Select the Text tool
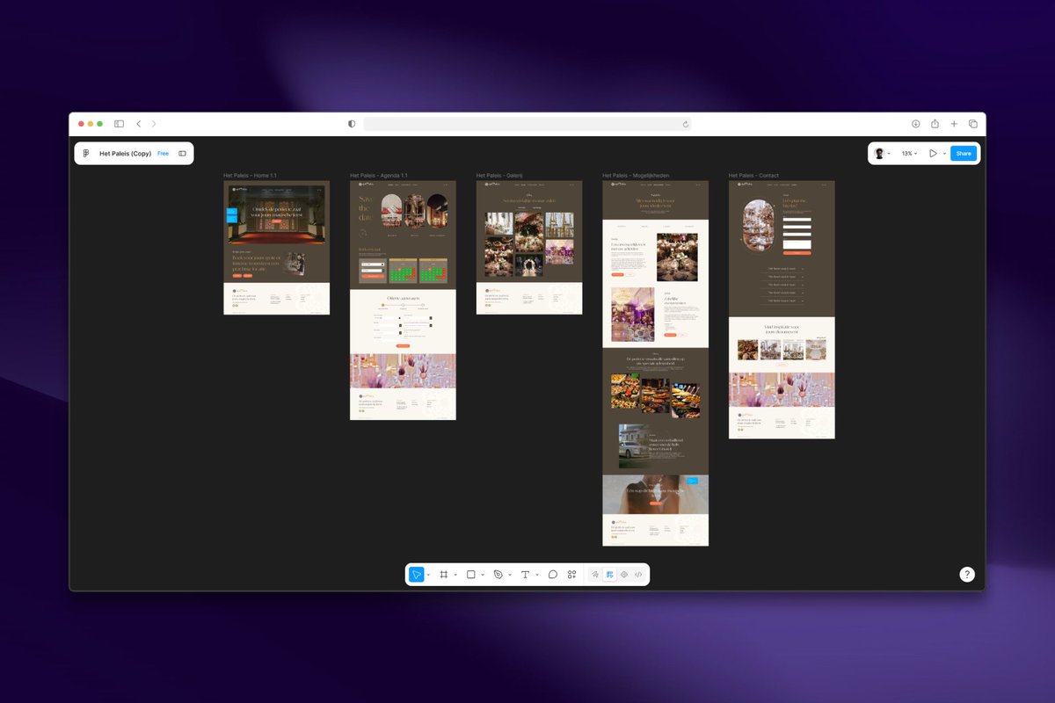Screen dimensions: 1055x703 coord(526,575)
